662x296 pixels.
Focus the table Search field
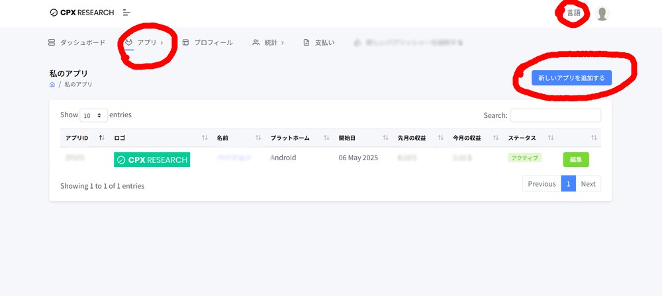(555, 115)
